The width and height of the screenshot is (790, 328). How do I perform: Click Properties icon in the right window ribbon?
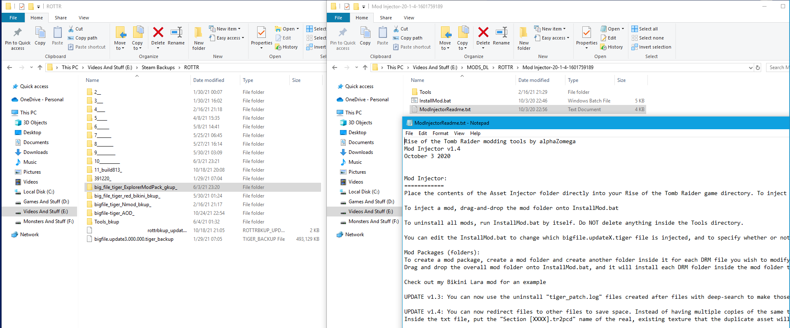pos(586,33)
